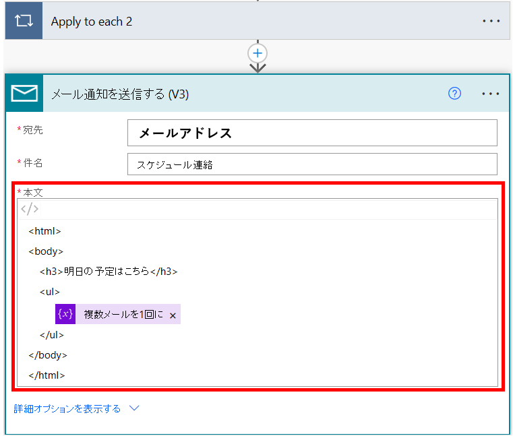Show advanced options 詳細オプションを表示する link
Screen dimensions: 513x436
67,408
